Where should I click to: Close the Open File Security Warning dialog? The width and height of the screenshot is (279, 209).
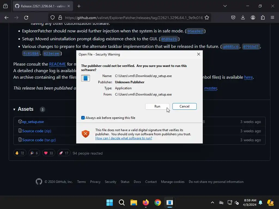pos(199,54)
